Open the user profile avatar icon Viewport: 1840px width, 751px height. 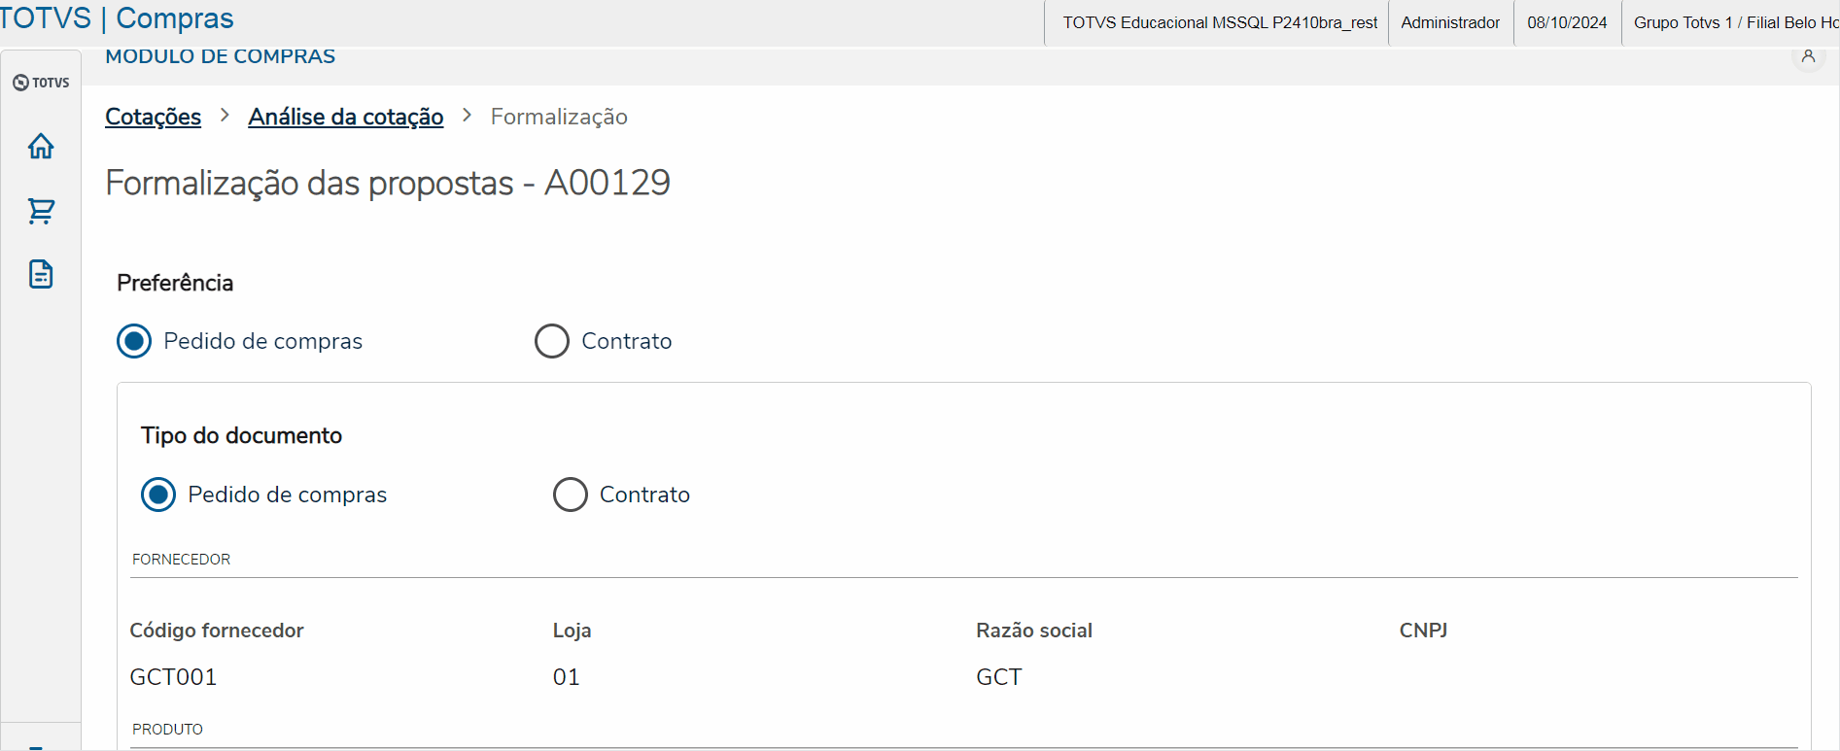coord(1808,56)
